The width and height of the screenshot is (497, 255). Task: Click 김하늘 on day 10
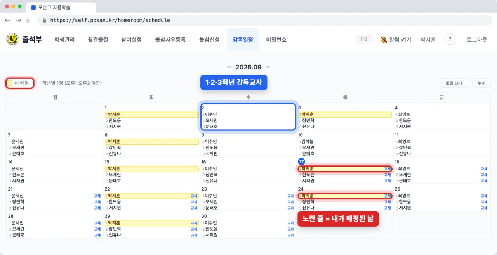[307, 142]
